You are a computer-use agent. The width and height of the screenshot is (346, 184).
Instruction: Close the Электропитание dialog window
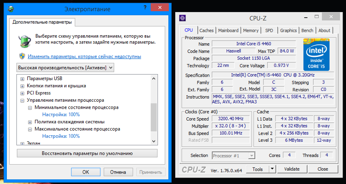click(x=160, y=8)
